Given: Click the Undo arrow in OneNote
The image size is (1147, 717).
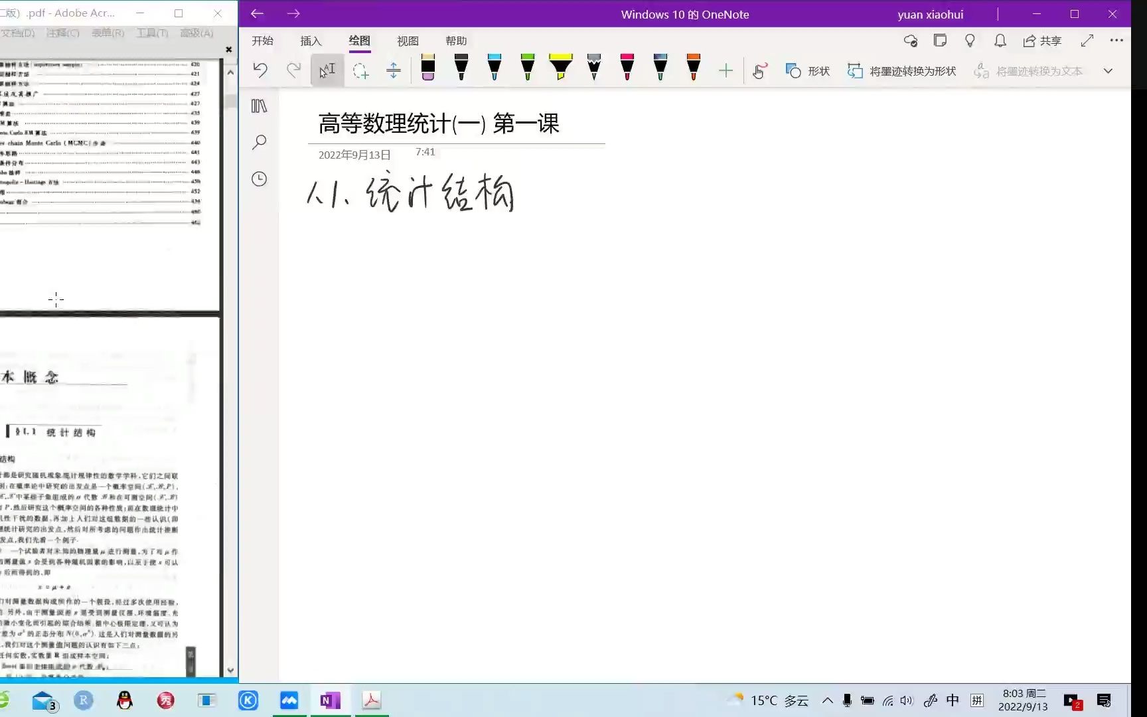Looking at the screenshot, I should [260, 70].
